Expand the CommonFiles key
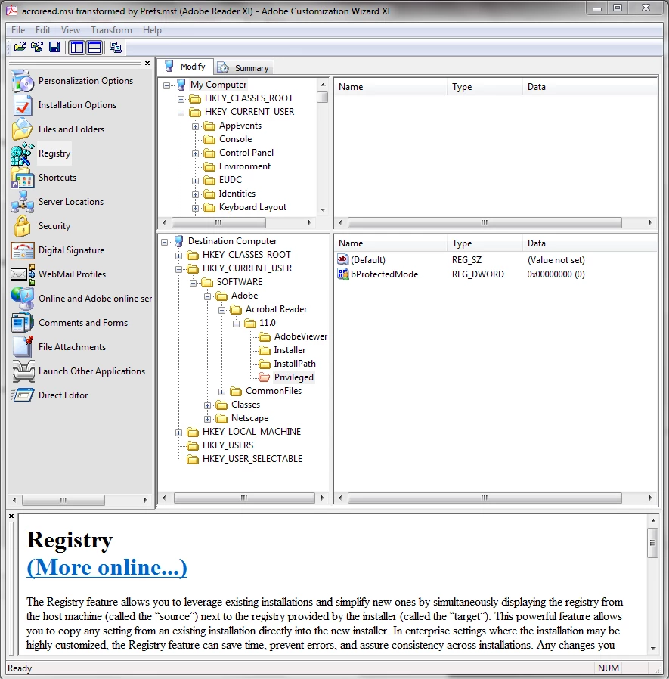 (221, 392)
